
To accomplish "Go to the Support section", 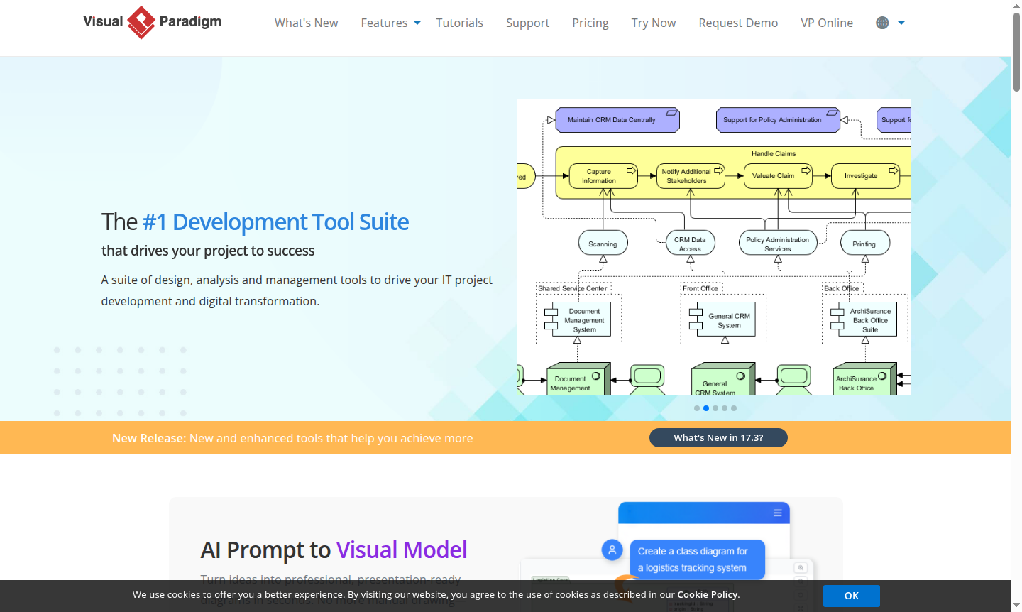I will tap(527, 23).
